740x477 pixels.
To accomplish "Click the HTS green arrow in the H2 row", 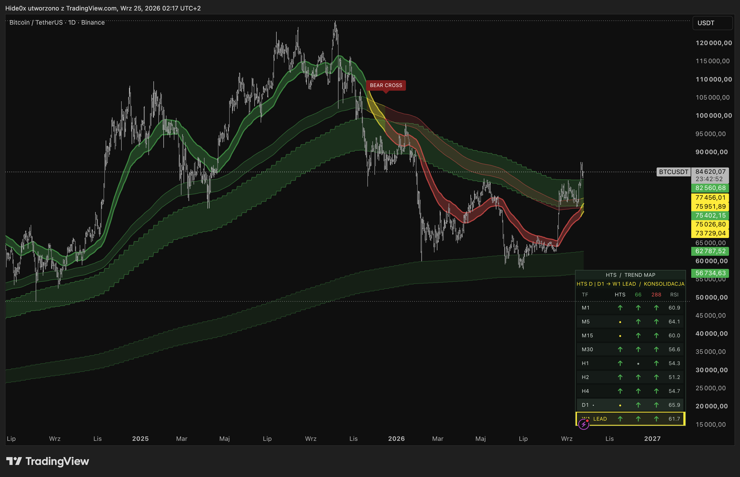I will point(620,377).
